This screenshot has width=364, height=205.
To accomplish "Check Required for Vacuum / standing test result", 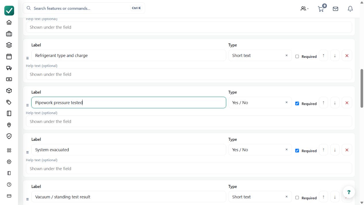I will [x=297, y=198].
